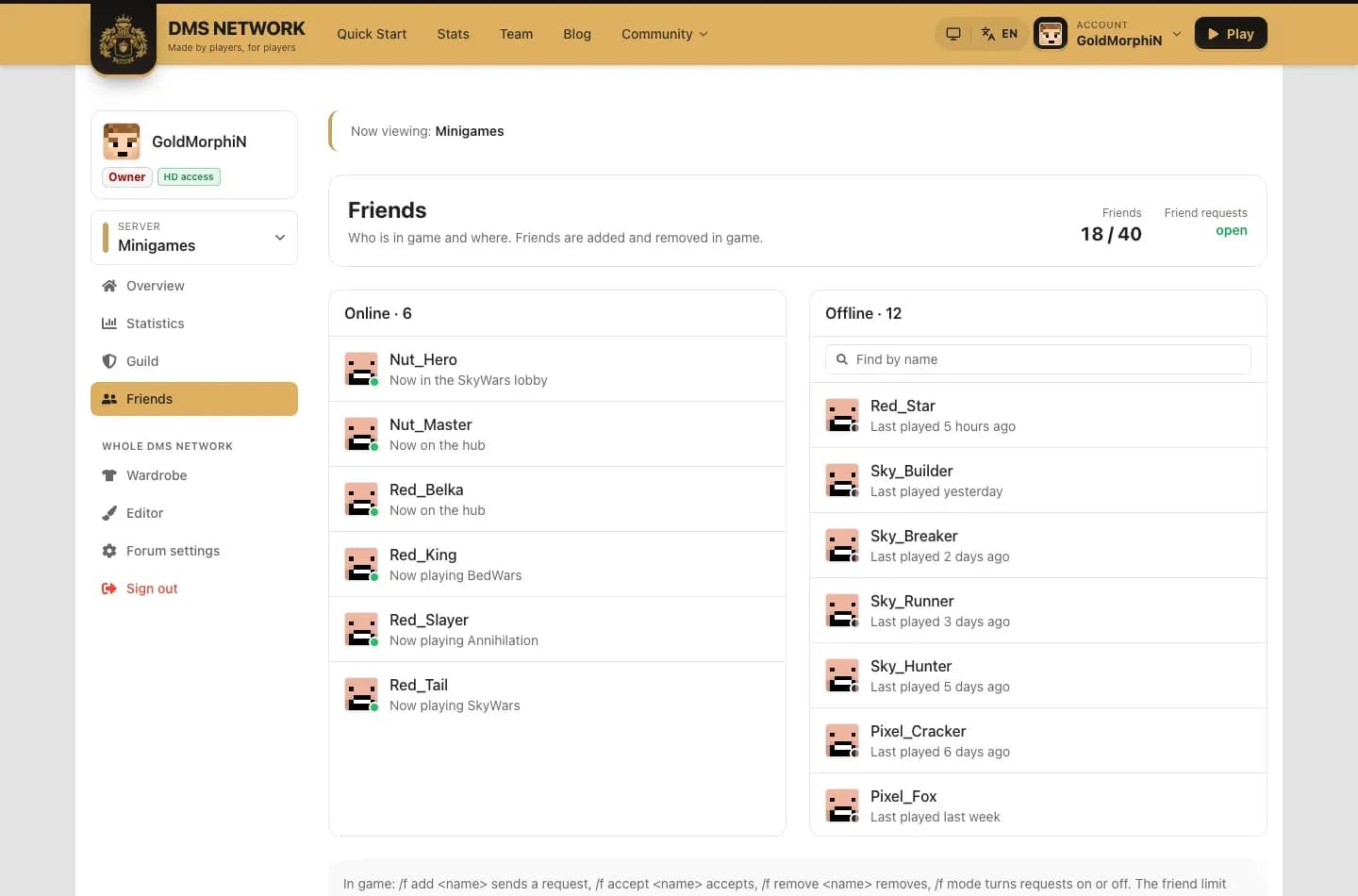Select the Pixel_Cracker offline friend

1038,740
